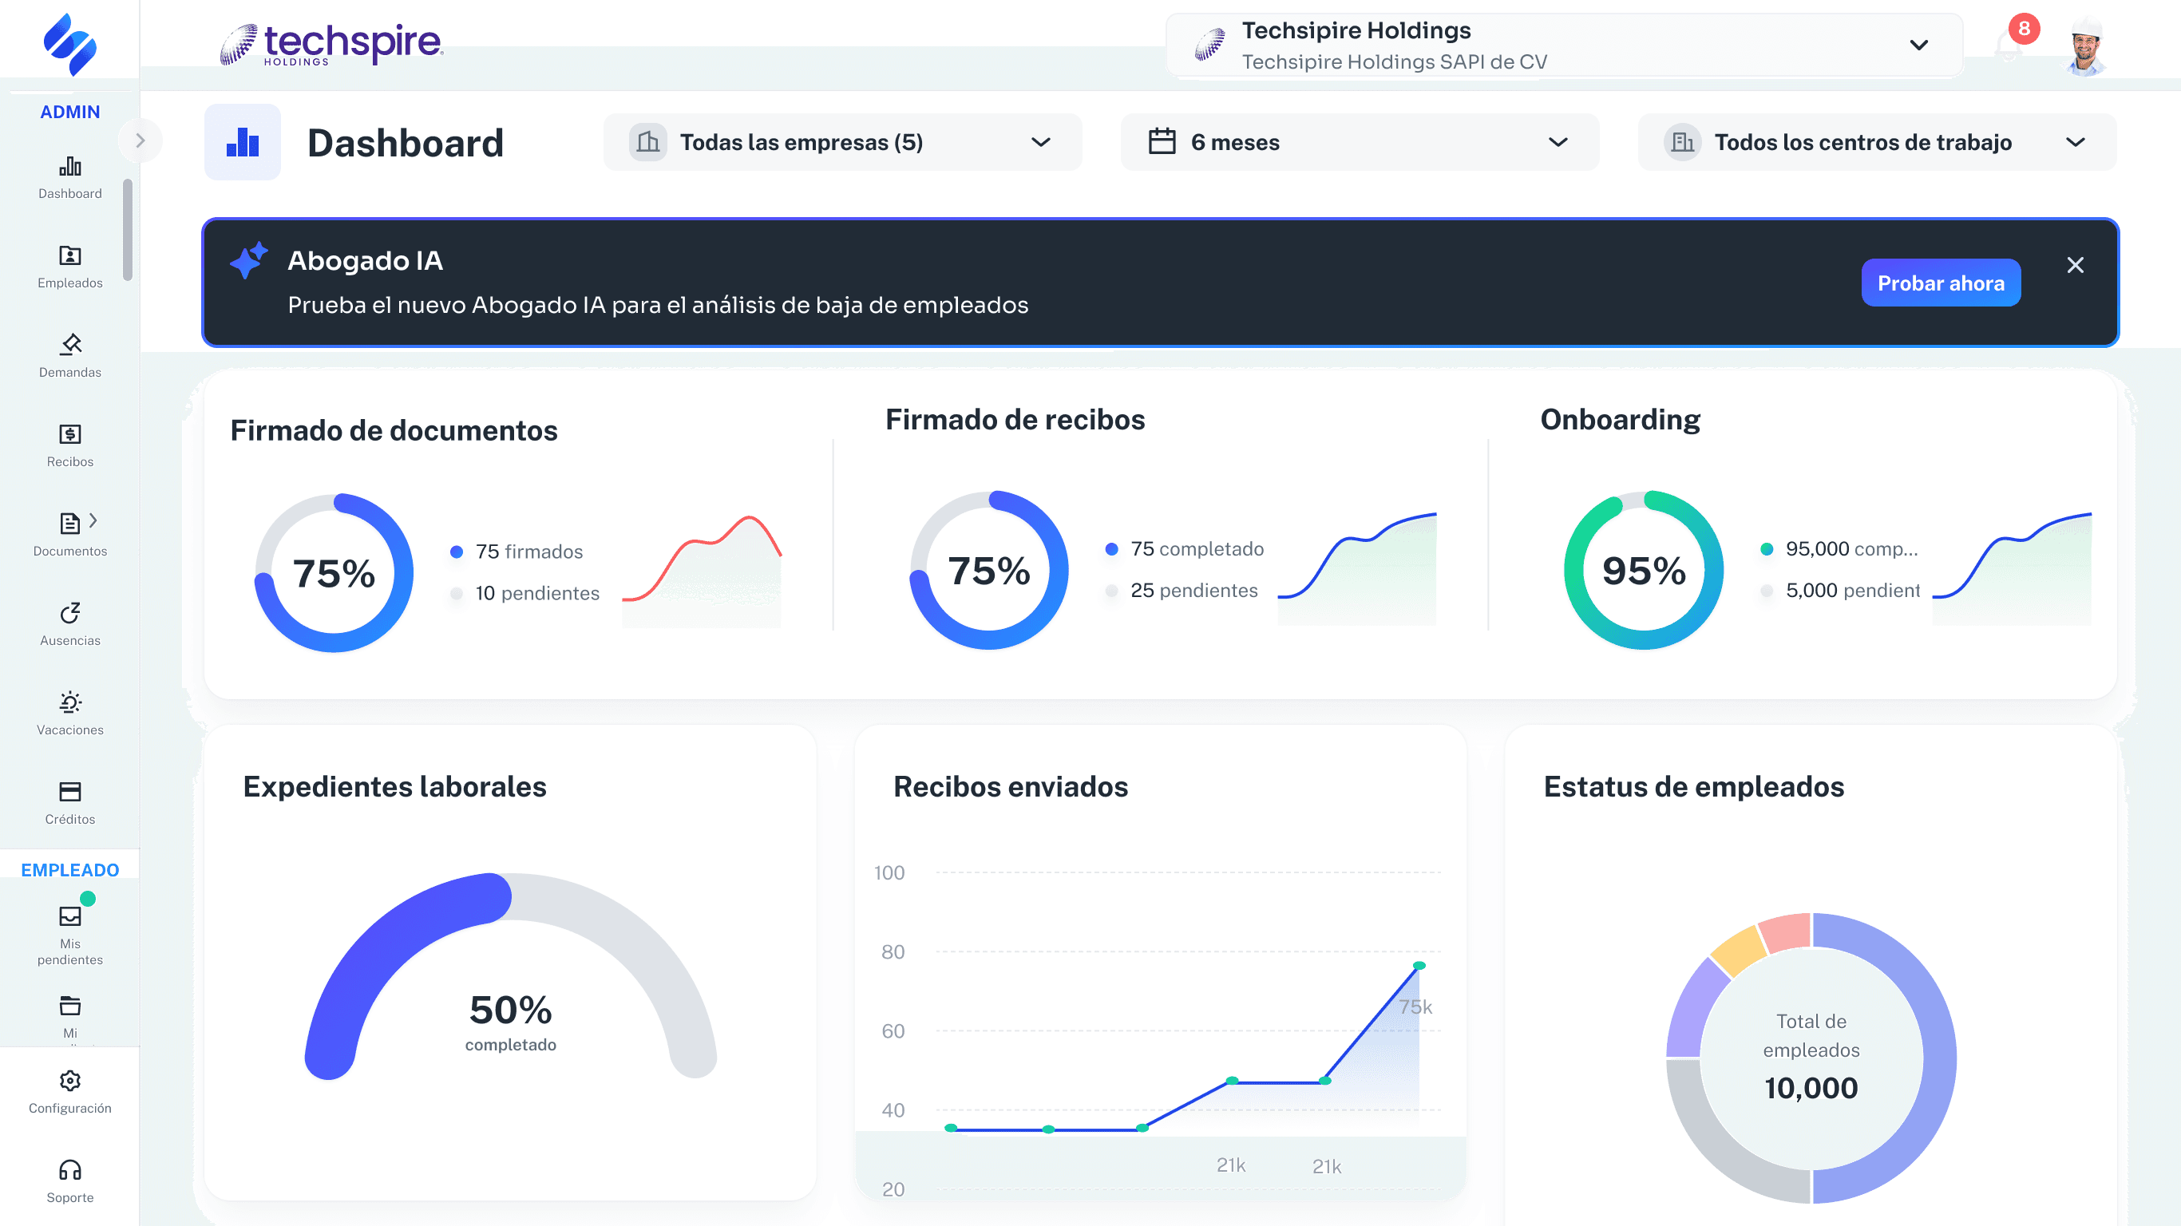Dismiss the Abogado IA banner
The width and height of the screenshot is (2181, 1226).
[x=2076, y=265]
